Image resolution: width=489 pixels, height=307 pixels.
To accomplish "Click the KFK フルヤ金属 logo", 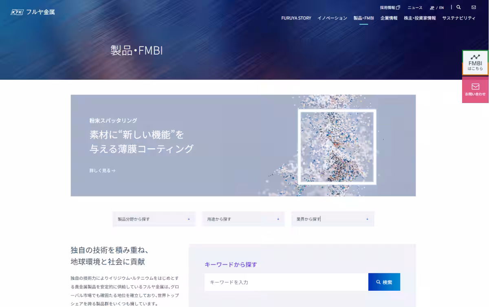I will (x=33, y=12).
